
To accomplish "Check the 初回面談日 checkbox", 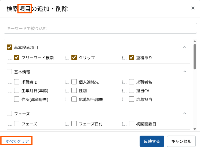I will [132, 124].
